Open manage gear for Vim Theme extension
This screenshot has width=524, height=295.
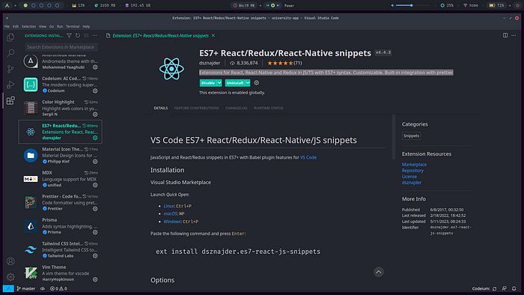(95, 279)
